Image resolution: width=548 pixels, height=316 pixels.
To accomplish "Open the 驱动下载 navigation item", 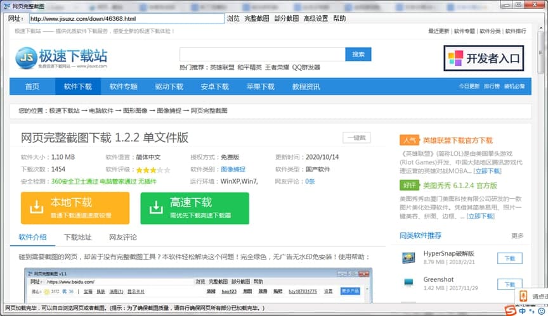I will pyautogui.click(x=169, y=87).
